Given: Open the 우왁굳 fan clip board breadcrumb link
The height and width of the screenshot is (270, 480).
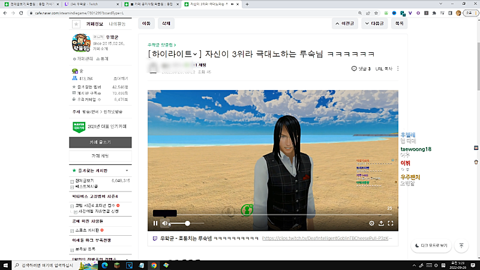Looking at the screenshot, I should (x=161, y=45).
